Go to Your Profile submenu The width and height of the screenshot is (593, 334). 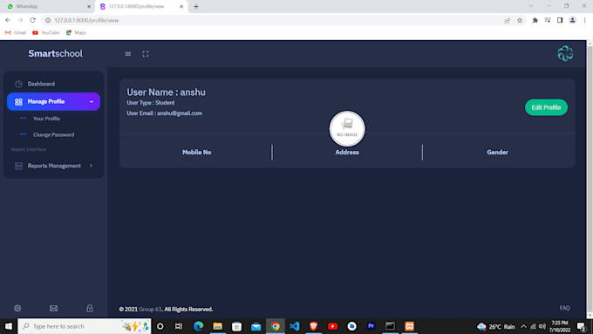pos(46,119)
